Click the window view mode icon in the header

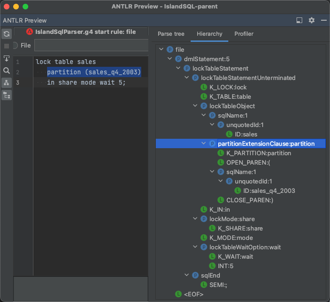pyautogui.click(x=299, y=20)
